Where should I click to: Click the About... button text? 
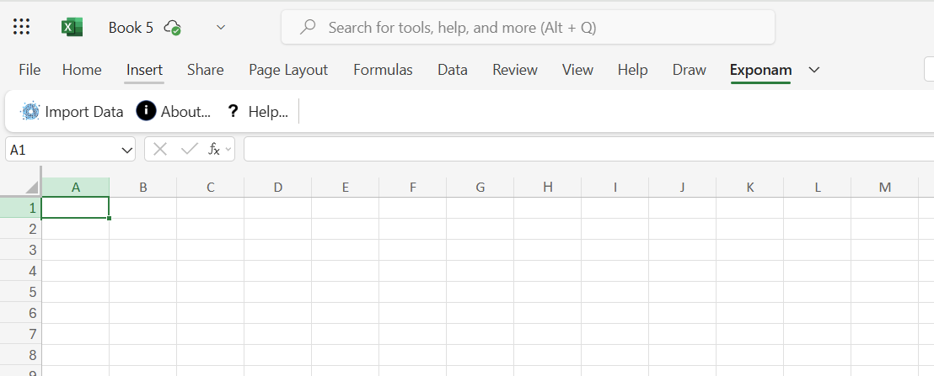(185, 112)
